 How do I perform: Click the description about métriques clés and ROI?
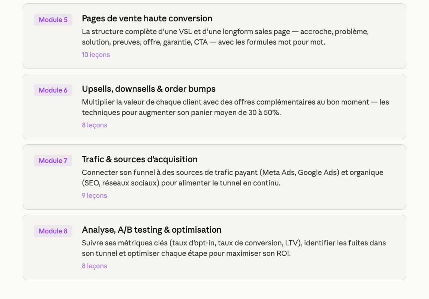[234, 248]
